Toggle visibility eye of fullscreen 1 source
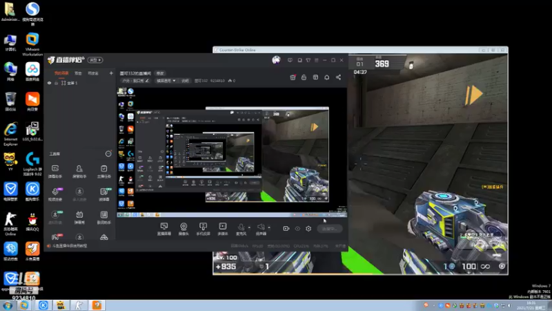Screen dimensions: 552x311 click(49, 83)
